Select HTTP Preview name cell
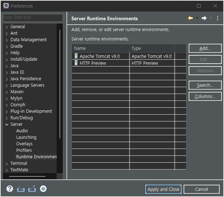This screenshot has width=224, height=197. [x=101, y=63]
